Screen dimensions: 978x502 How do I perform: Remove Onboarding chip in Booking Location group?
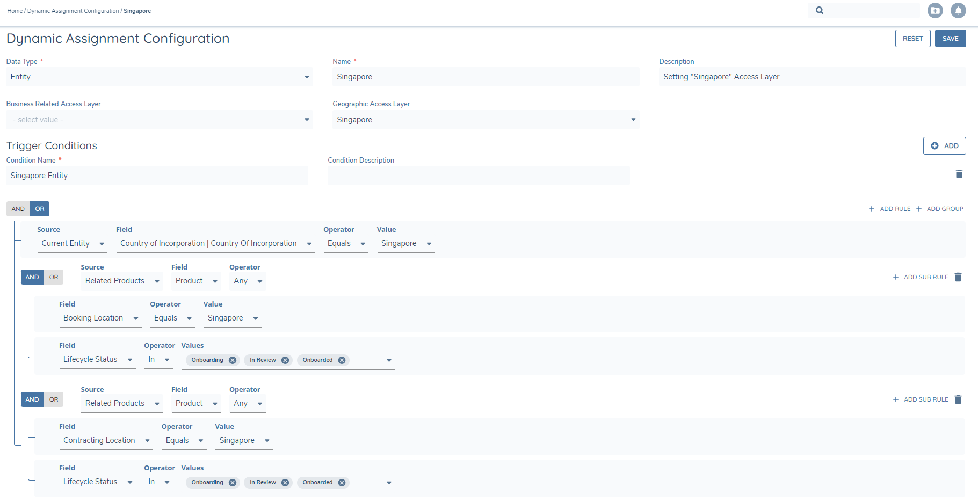tap(233, 360)
